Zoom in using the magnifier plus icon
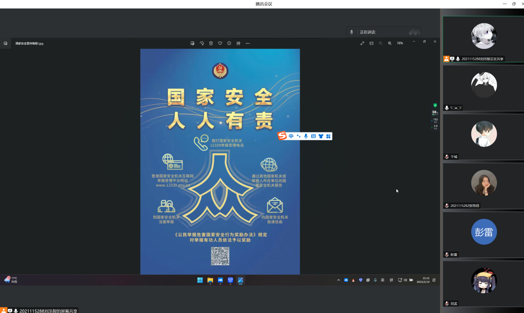 coord(390,43)
